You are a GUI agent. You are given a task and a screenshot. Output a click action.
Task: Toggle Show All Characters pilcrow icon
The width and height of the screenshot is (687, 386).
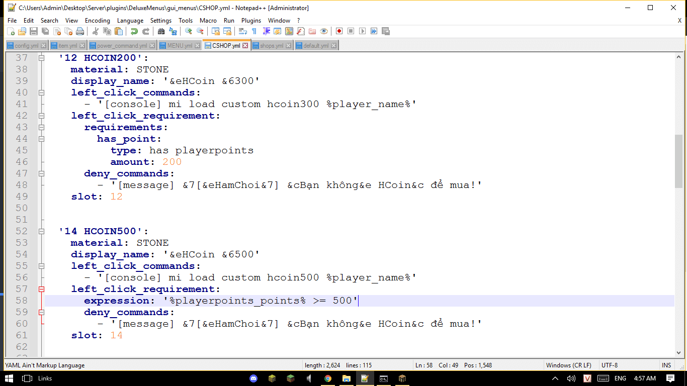pos(254,31)
